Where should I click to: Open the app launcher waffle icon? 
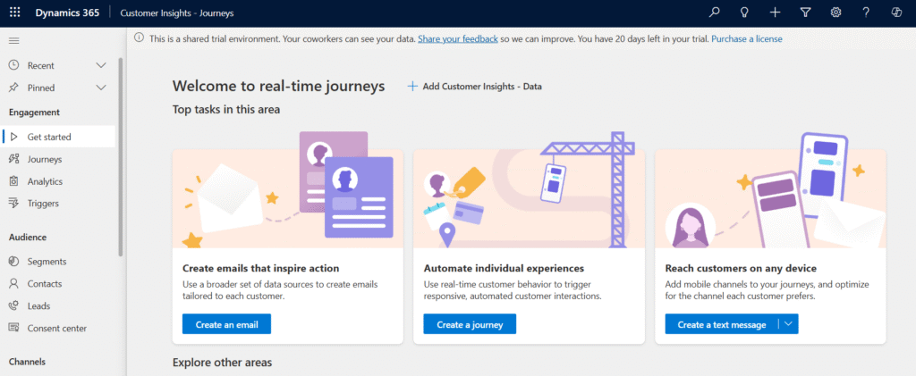14,13
